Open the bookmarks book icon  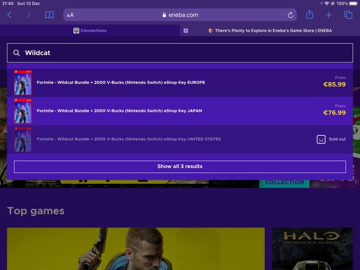(49, 15)
